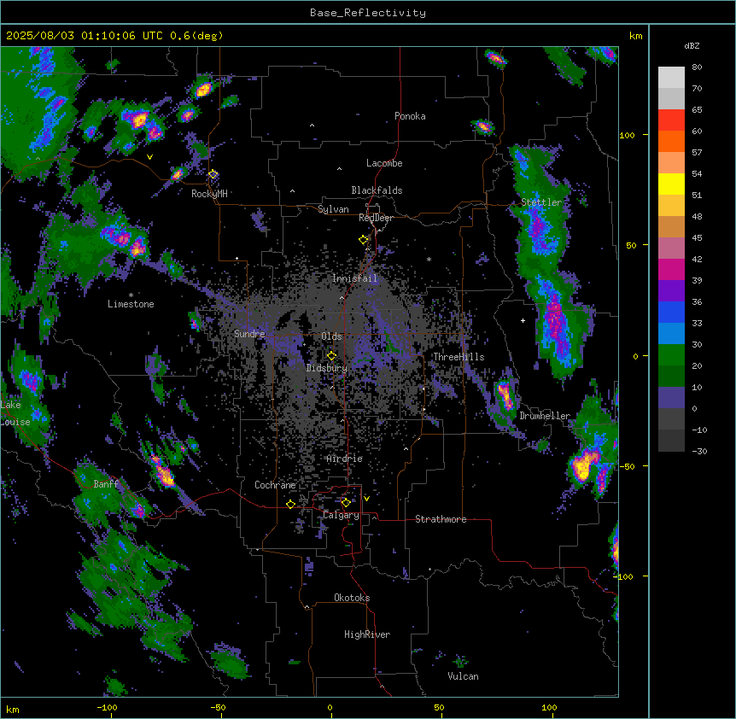
Task: Pick the magenta 42-39 dBZ legend swatch
Action: pos(671,270)
